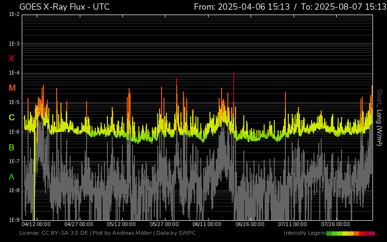Select the 04/12 00:00 date tick
387x242 pixels.
(x=36, y=225)
